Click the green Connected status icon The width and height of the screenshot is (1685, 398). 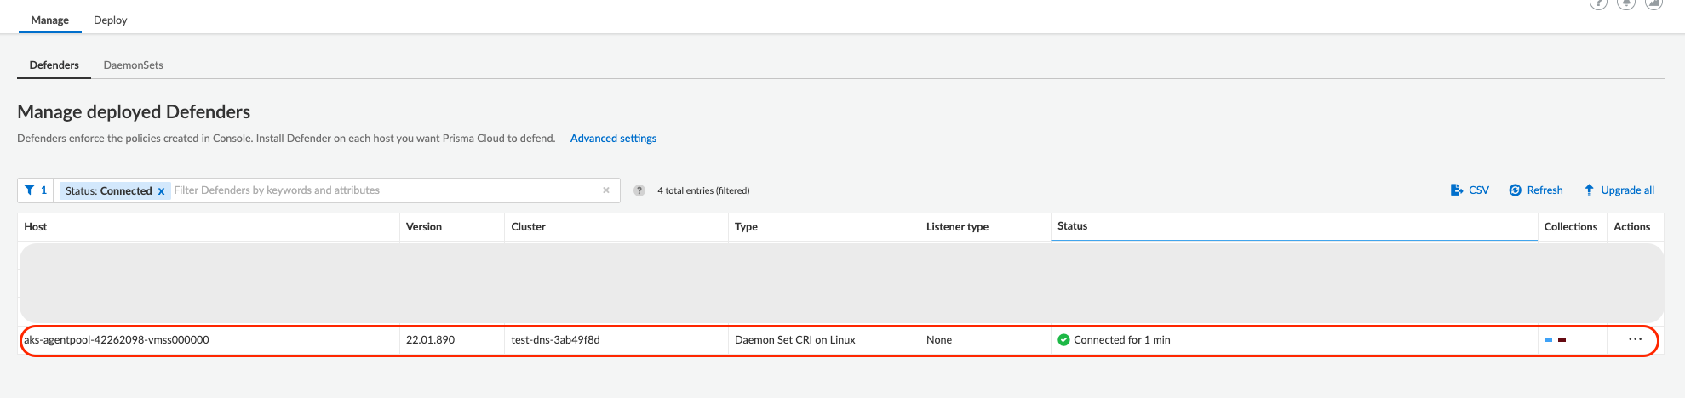point(1063,340)
